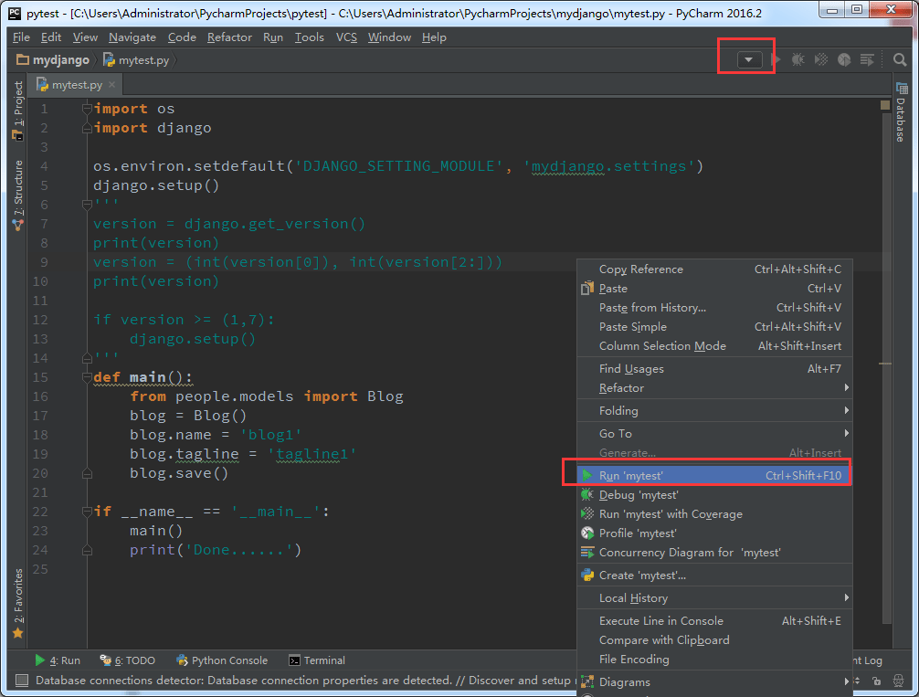919x697 pixels.
Task: Open the Python Console tool window
Action: [222, 660]
